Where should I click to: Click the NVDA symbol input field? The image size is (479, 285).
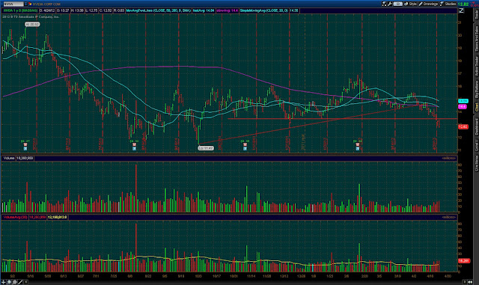(13, 4)
